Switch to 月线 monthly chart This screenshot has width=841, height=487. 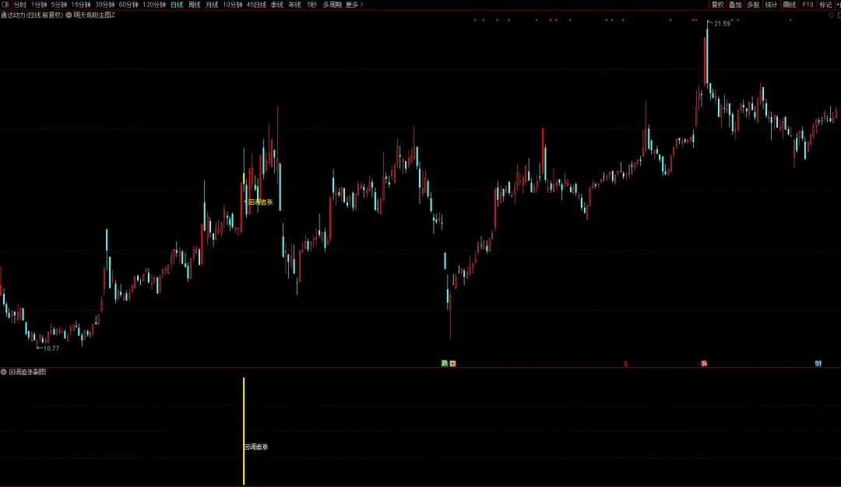[212, 5]
